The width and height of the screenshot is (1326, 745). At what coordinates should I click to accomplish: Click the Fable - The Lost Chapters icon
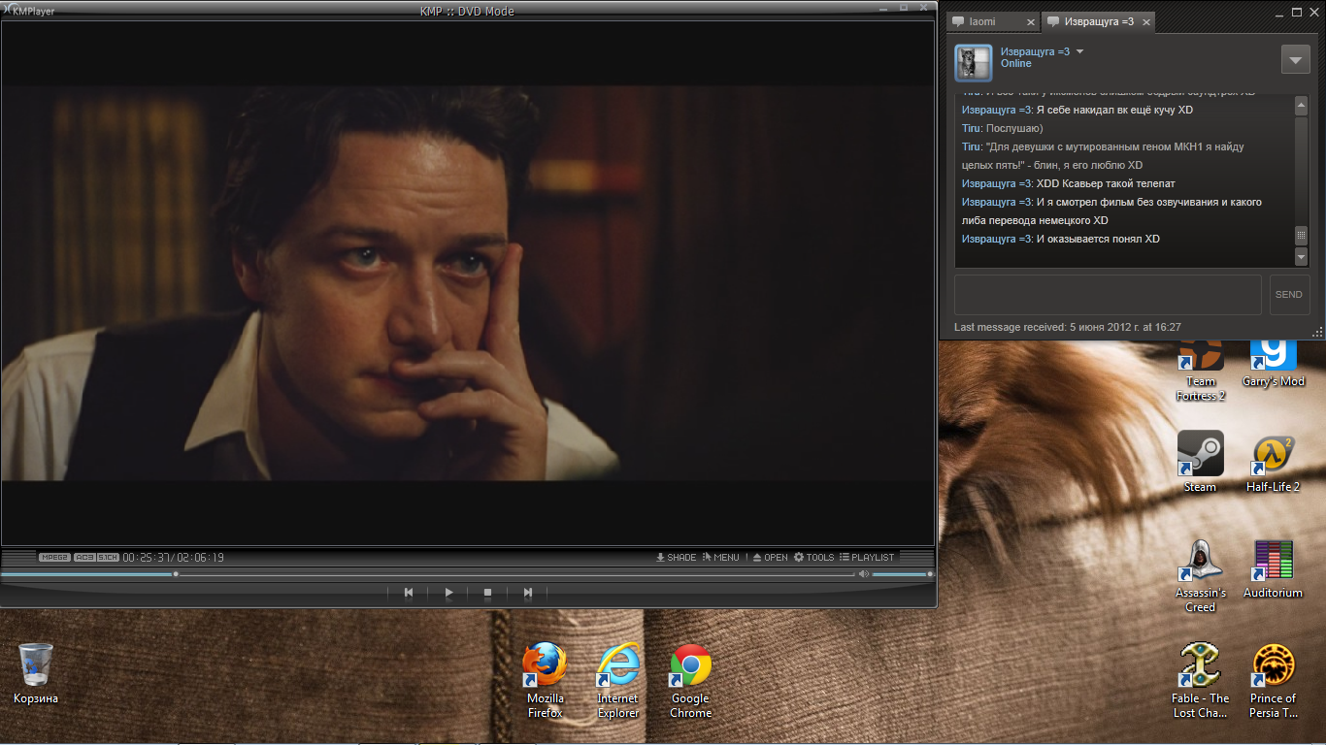1201,681
